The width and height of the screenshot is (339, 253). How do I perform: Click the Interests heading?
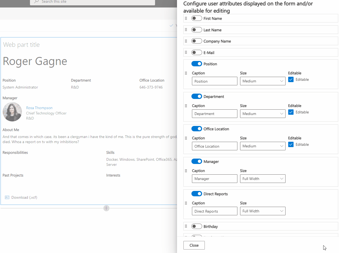113,175
